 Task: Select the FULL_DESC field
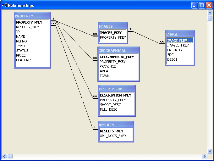pyautogui.click(x=117, y=109)
